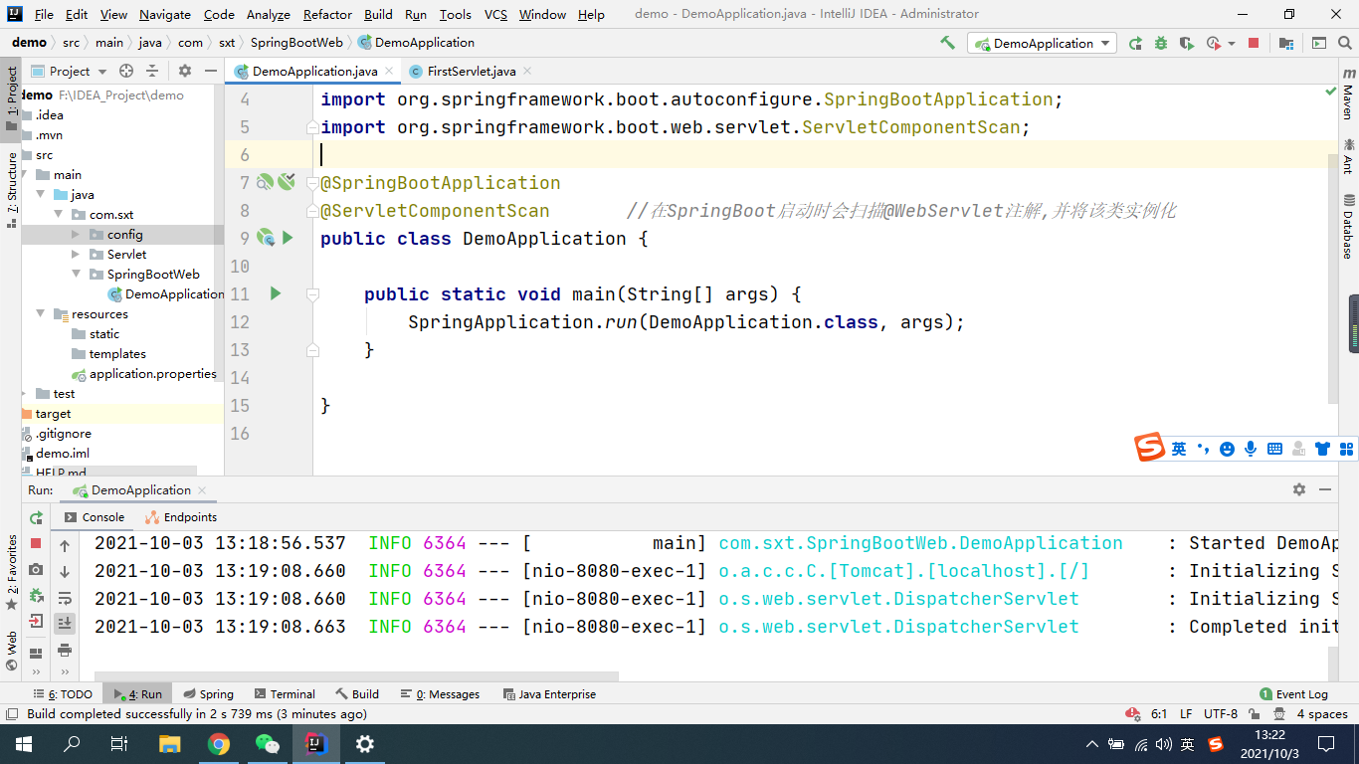Open the Project view selector dropdown
Screen dimensions: 1359x764
[70, 71]
